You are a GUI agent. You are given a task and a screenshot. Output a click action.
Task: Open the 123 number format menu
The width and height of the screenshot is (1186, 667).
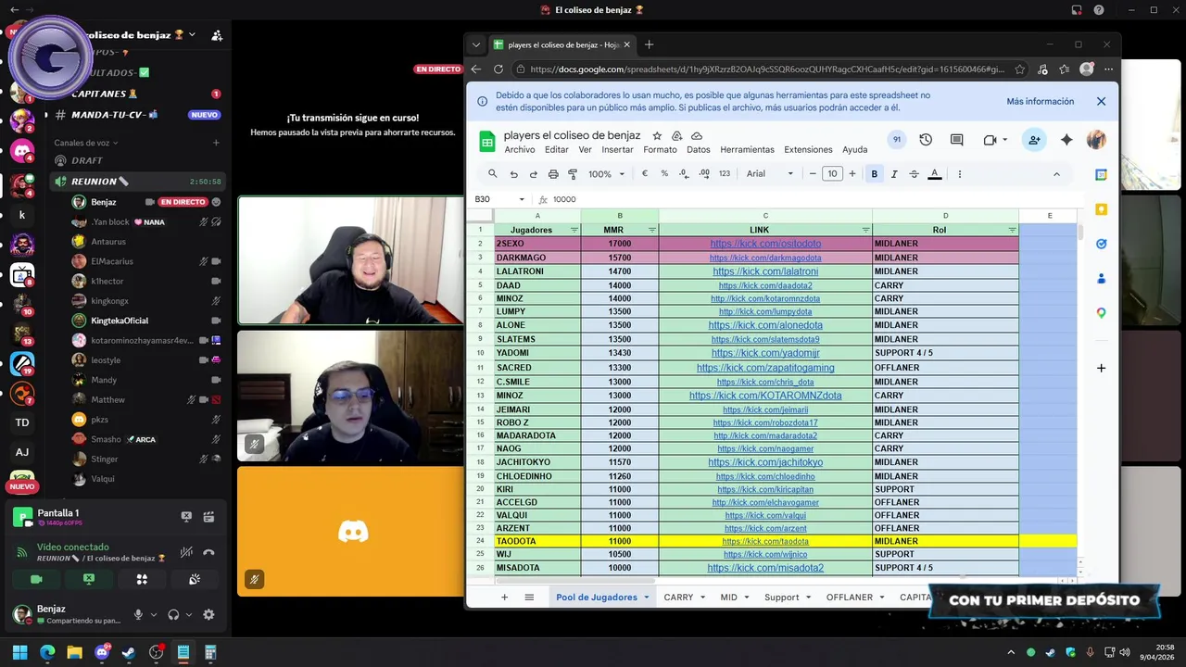(x=725, y=174)
